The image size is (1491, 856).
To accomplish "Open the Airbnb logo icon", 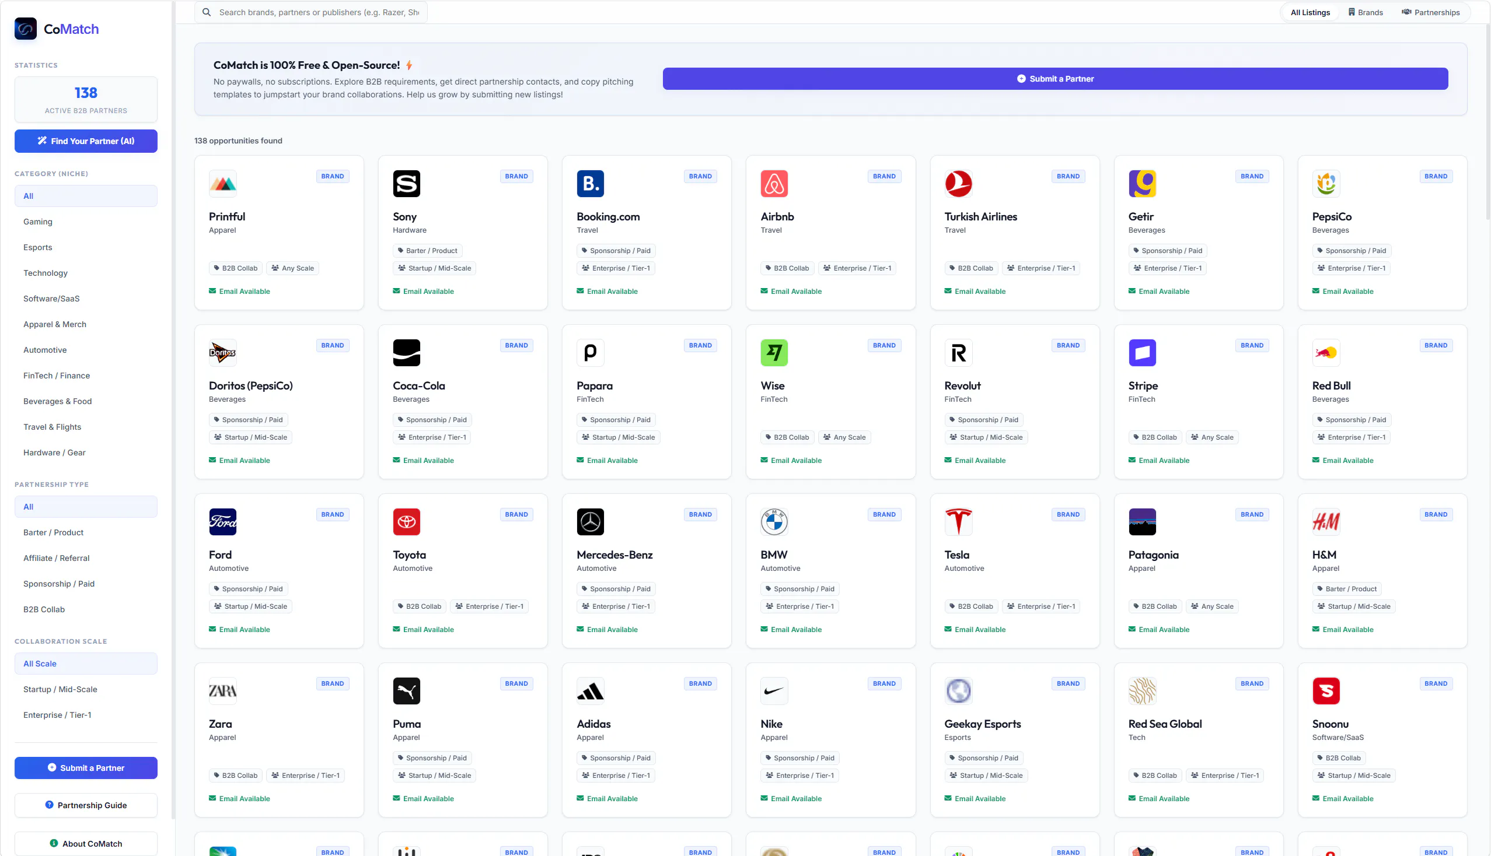I will (774, 184).
